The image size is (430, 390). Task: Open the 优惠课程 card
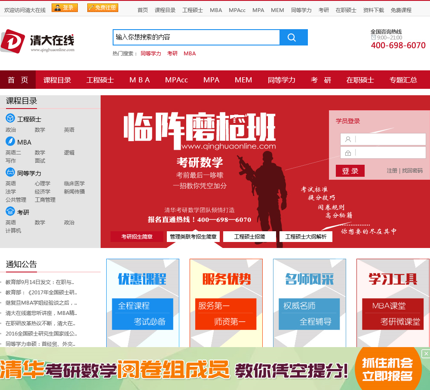pyautogui.click(x=143, y=303)
